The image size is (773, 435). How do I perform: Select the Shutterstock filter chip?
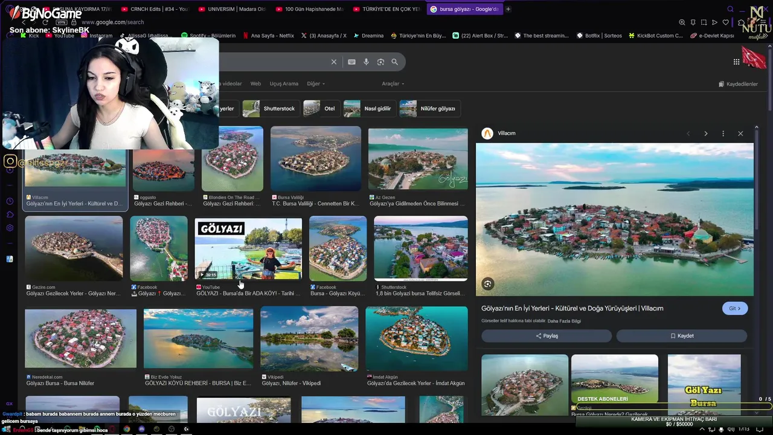[270, 109]
